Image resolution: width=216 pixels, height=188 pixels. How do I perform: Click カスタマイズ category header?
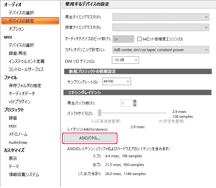[x=14, y=150]
